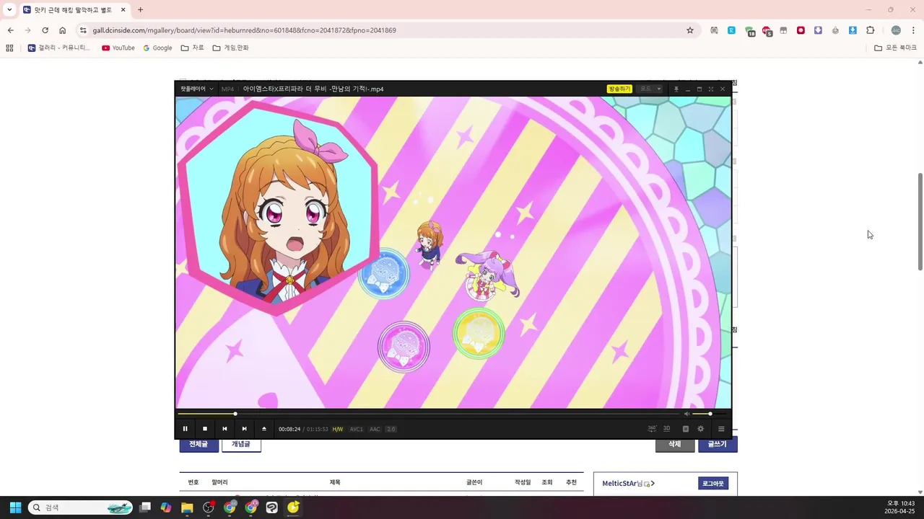This screenshot has width=924, height=519.
Task: Pause the video in PotPlayer
Action: click(185, 429)
